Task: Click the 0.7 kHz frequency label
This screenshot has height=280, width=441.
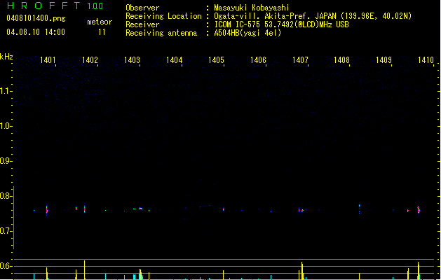Action: coord(6,231)
